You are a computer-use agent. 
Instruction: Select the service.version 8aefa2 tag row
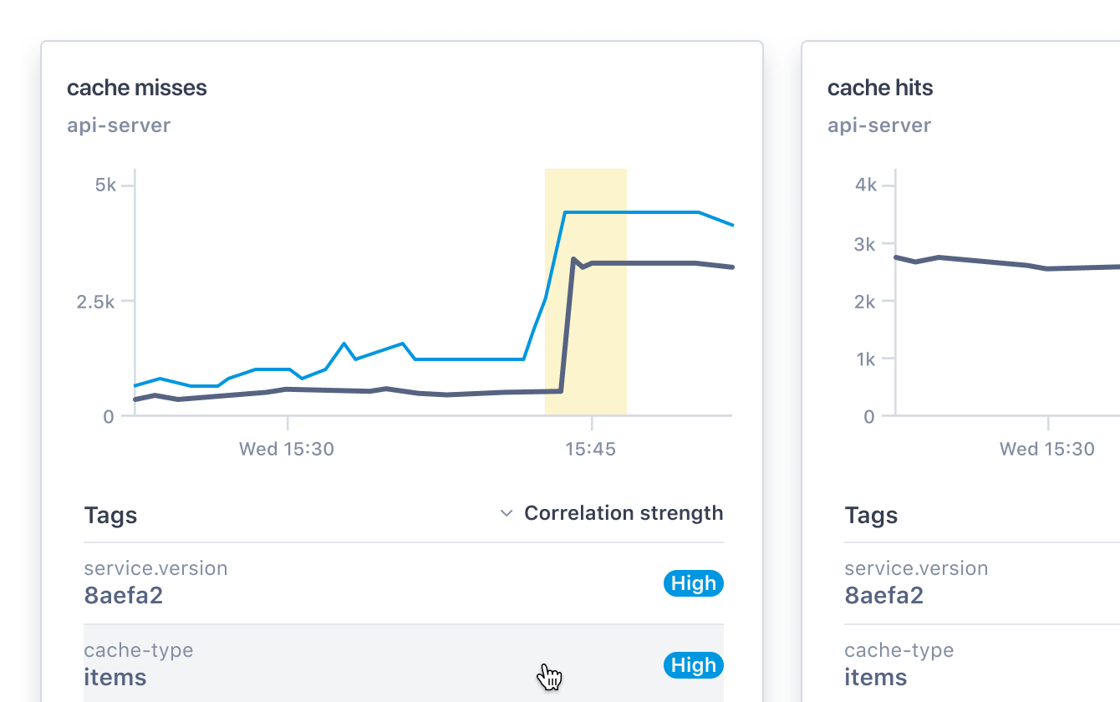click(x=404, y=583)
